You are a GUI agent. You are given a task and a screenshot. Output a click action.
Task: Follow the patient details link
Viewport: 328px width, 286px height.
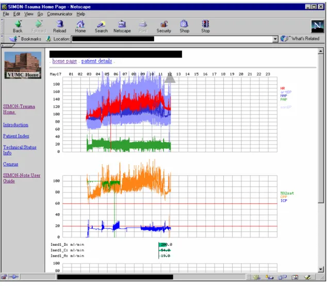pyautogui.click(x=96, y=61)
